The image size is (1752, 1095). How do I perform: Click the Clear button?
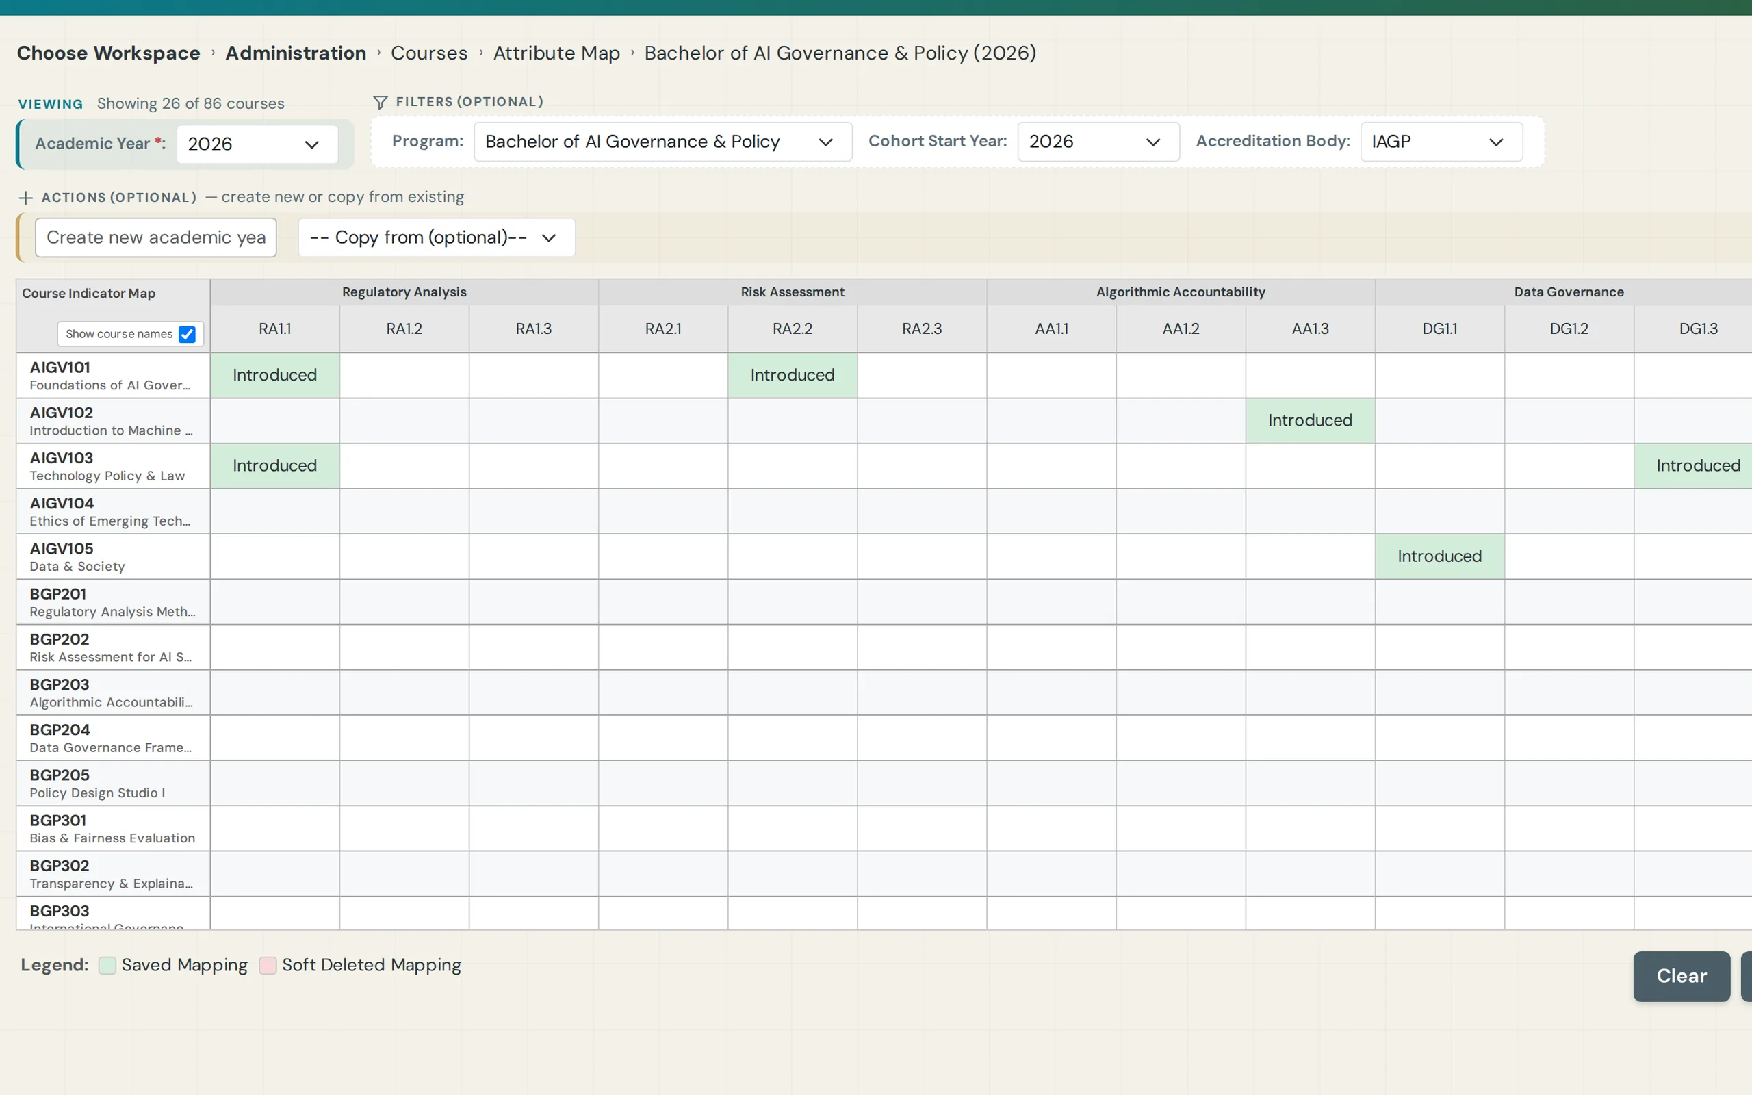click(x=1681, y=976)
